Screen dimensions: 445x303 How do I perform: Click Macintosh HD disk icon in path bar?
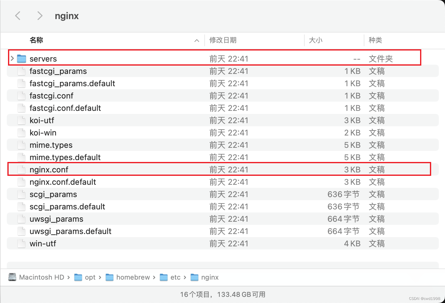[x=12, y=277]
